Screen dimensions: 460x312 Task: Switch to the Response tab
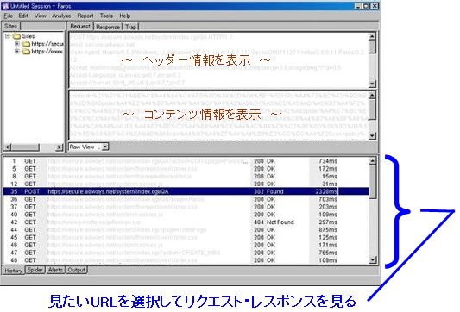pos(108,27)
